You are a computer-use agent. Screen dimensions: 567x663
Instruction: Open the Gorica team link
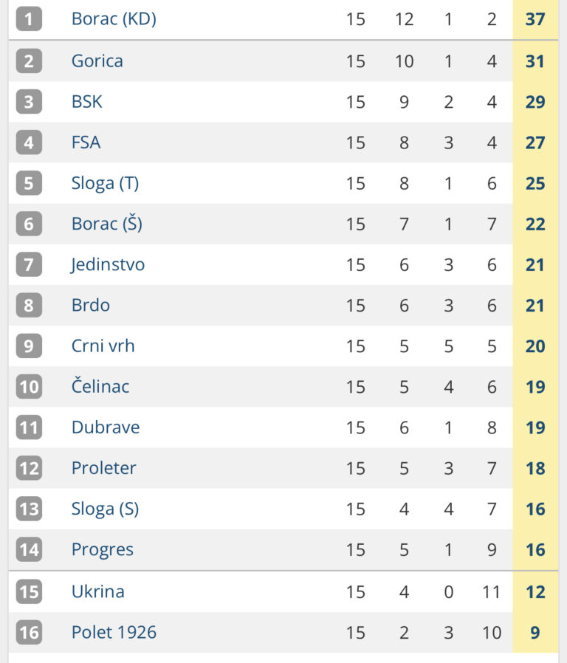click(97, 61)
